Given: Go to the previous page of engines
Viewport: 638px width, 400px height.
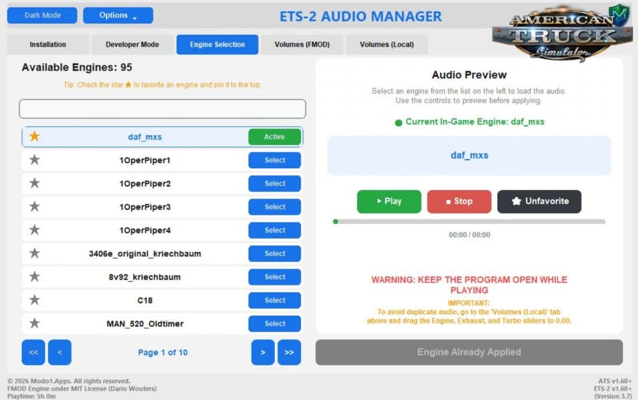Looking at the screenshot, I should [x=59, y=353].
